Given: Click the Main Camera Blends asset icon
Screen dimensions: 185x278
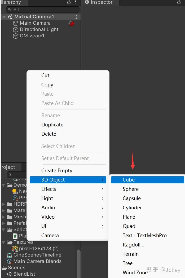Looking at the screenshot, I should 10,262.
